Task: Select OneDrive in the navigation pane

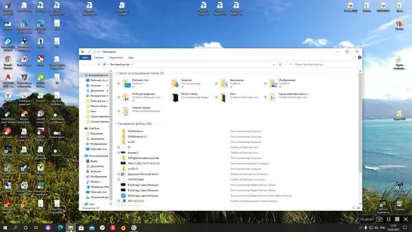Action: (x=92, y=128)
